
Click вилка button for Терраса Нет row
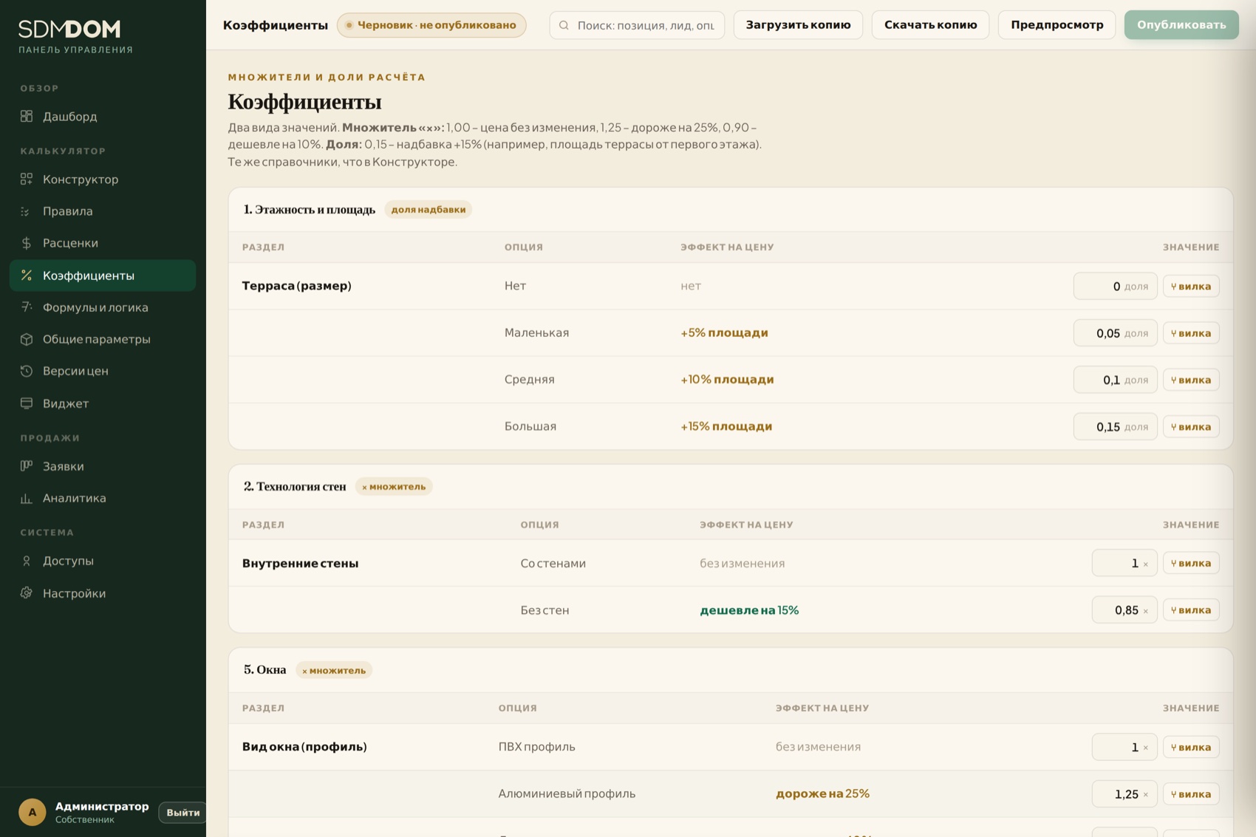[x=1191, y=286]
